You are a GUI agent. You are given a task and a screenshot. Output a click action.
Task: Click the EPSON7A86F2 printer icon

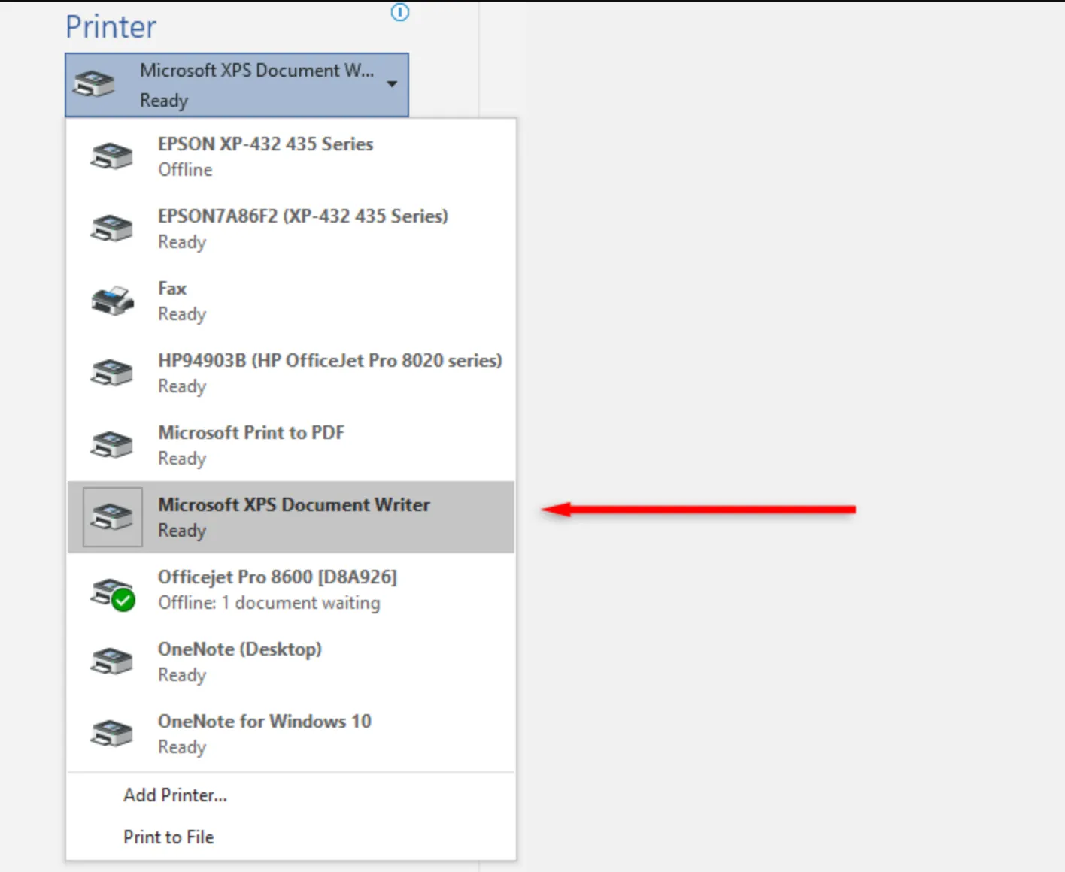pyautogui.click(x=111, y=228)
